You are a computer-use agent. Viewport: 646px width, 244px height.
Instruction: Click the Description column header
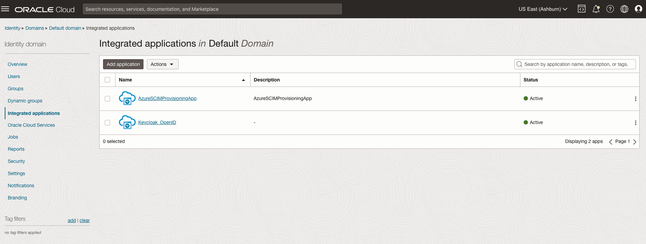(267, 80)
